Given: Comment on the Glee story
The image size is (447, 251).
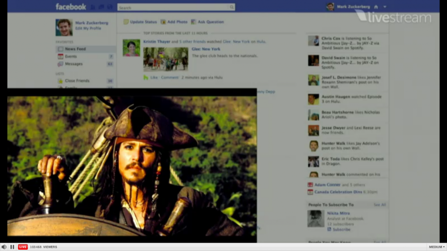Looking at the screenshot, I should [x=170, y=78].
